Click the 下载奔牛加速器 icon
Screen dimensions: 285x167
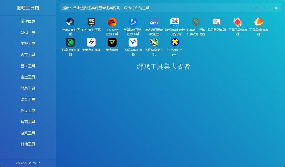pyautogui.click(x=133, y=42)
